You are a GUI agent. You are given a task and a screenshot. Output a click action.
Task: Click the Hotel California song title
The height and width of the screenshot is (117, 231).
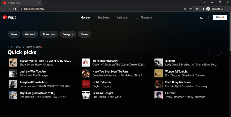coord(102,82)
